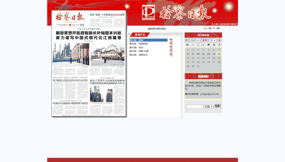Open PDF icon for 第04版 绿海·纵横
Image resolution: width=285 pixels, height=162 pixels.
point(171,51)
